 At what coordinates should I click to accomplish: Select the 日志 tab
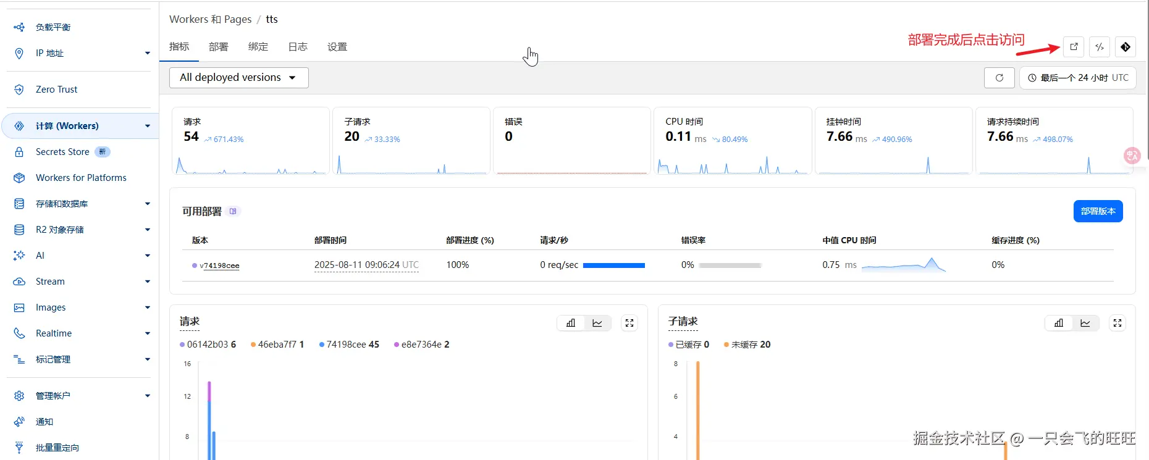coord(298,47)
